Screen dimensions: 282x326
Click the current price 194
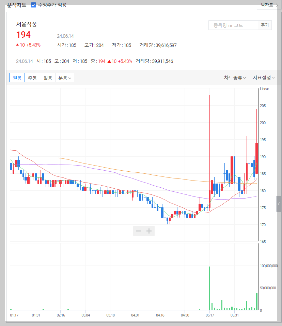pos(23,35)
